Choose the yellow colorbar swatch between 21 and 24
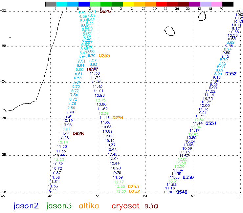Viewport: 243px width, 213px height. pos(128,4)
